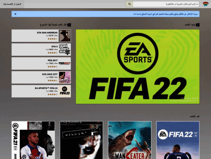The width and height of the screenshot is (211, 159).
Task: Click the 1929 download count text
Action: [52, 77]
